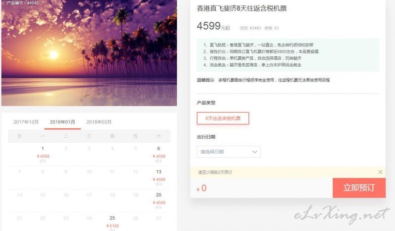The height and width of the screenshot is (231, 395).
Task: Select the 2018年01月 calendar tab
Action: click(x=63, y=122)
